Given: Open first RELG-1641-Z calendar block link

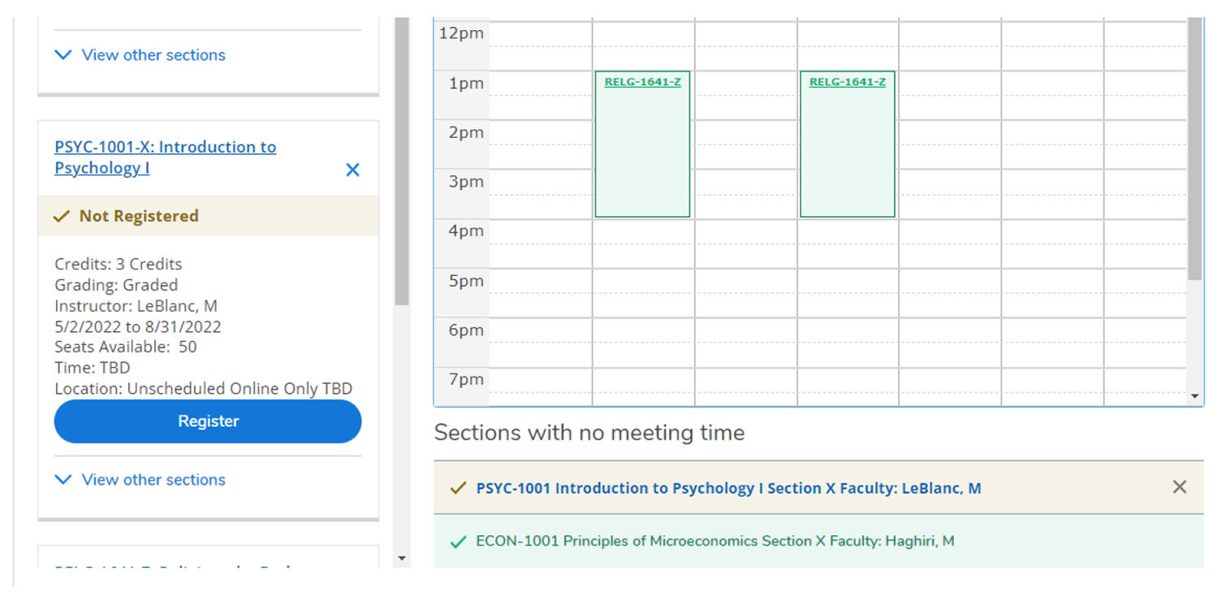Looking at the screenshot, I should pos(642,82).
